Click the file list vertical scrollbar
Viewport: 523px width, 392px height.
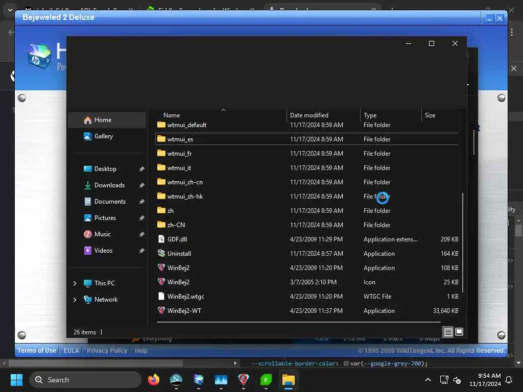coord(463,243)
